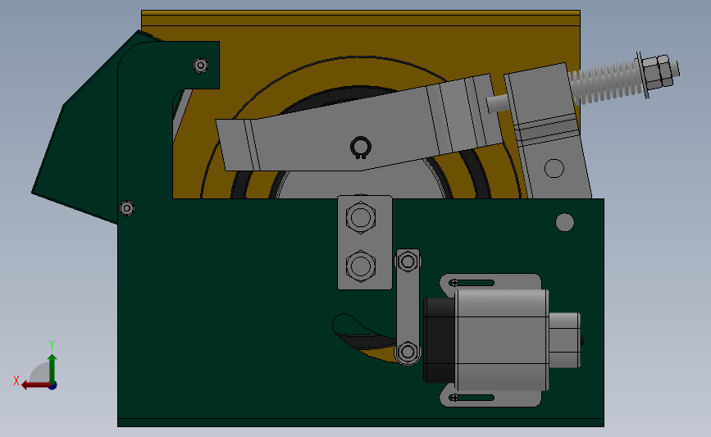Select the screw on the green top-left tab
The image size is (711, 437).
pyautogui.click(x=201, y=66)
